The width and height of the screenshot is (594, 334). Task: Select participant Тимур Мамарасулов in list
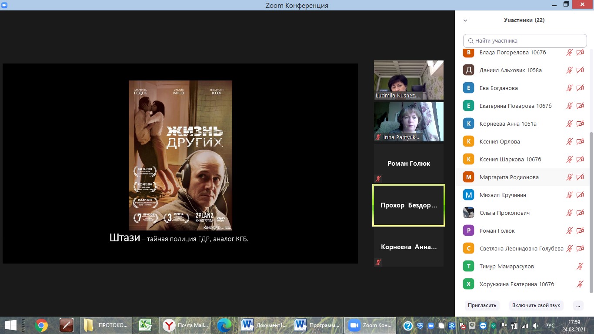pos(522,266)
